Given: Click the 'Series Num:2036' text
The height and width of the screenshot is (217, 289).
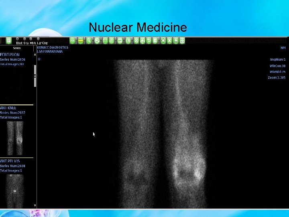Looking at the screenshot, I should 12,59.
